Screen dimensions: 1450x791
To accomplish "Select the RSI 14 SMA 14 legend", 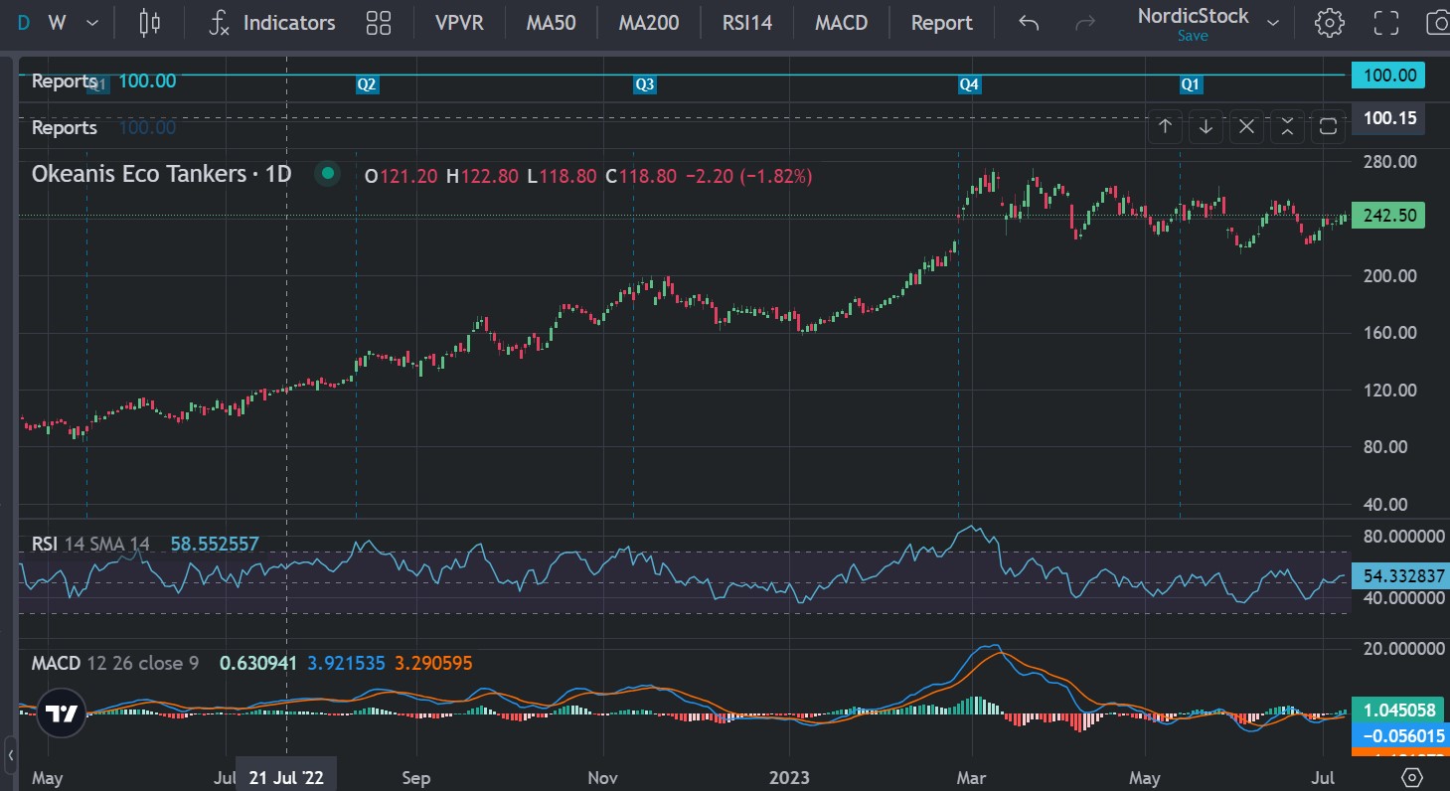I will (90, 544).
